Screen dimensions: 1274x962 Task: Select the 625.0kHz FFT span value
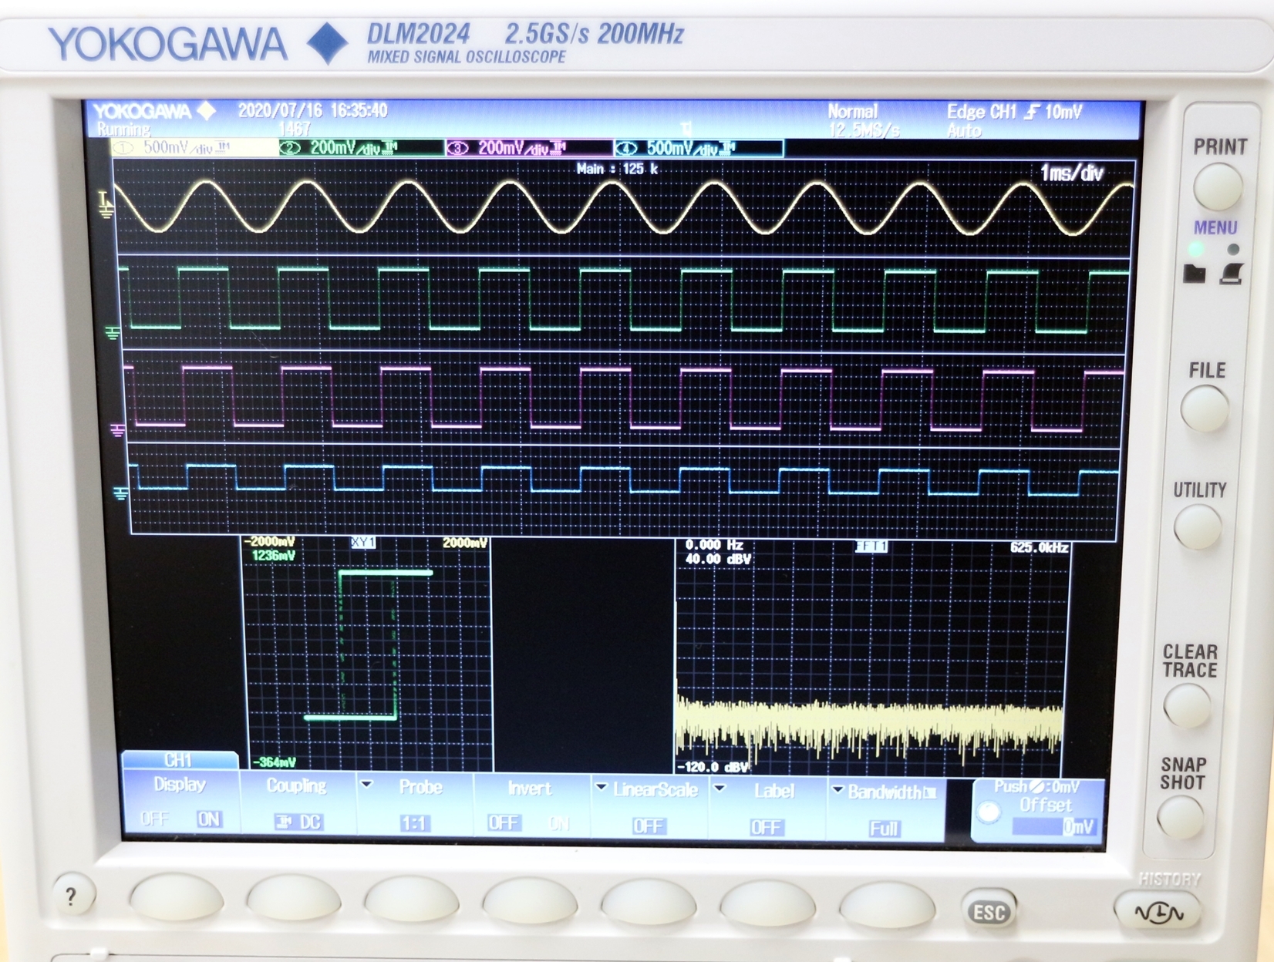click(1039, 547)
